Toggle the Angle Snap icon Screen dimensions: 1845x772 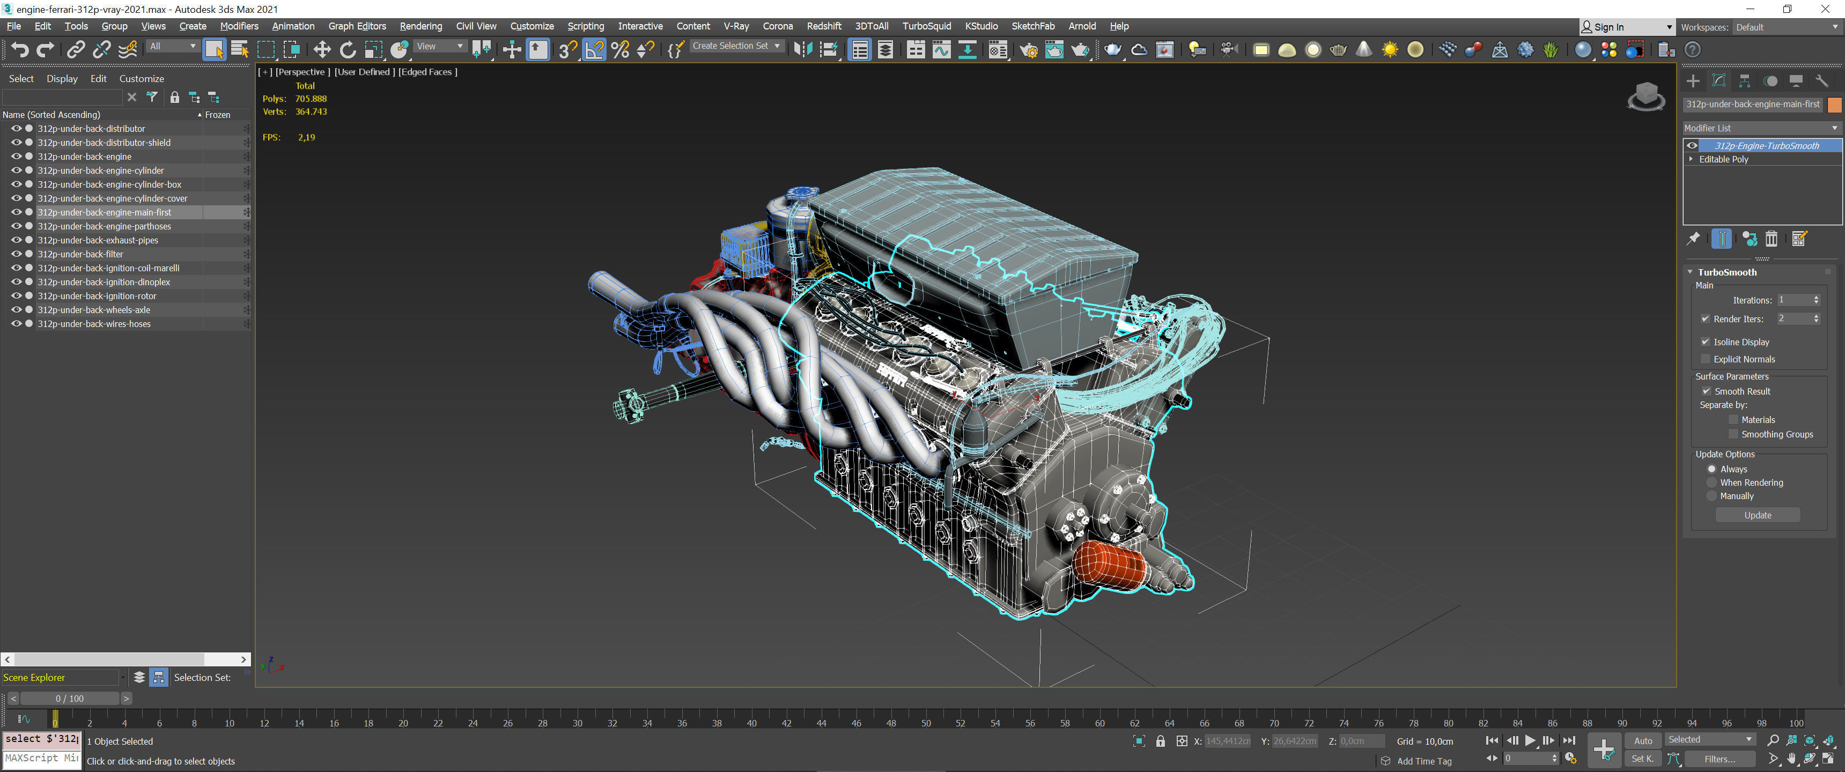[x=594, y=49]
